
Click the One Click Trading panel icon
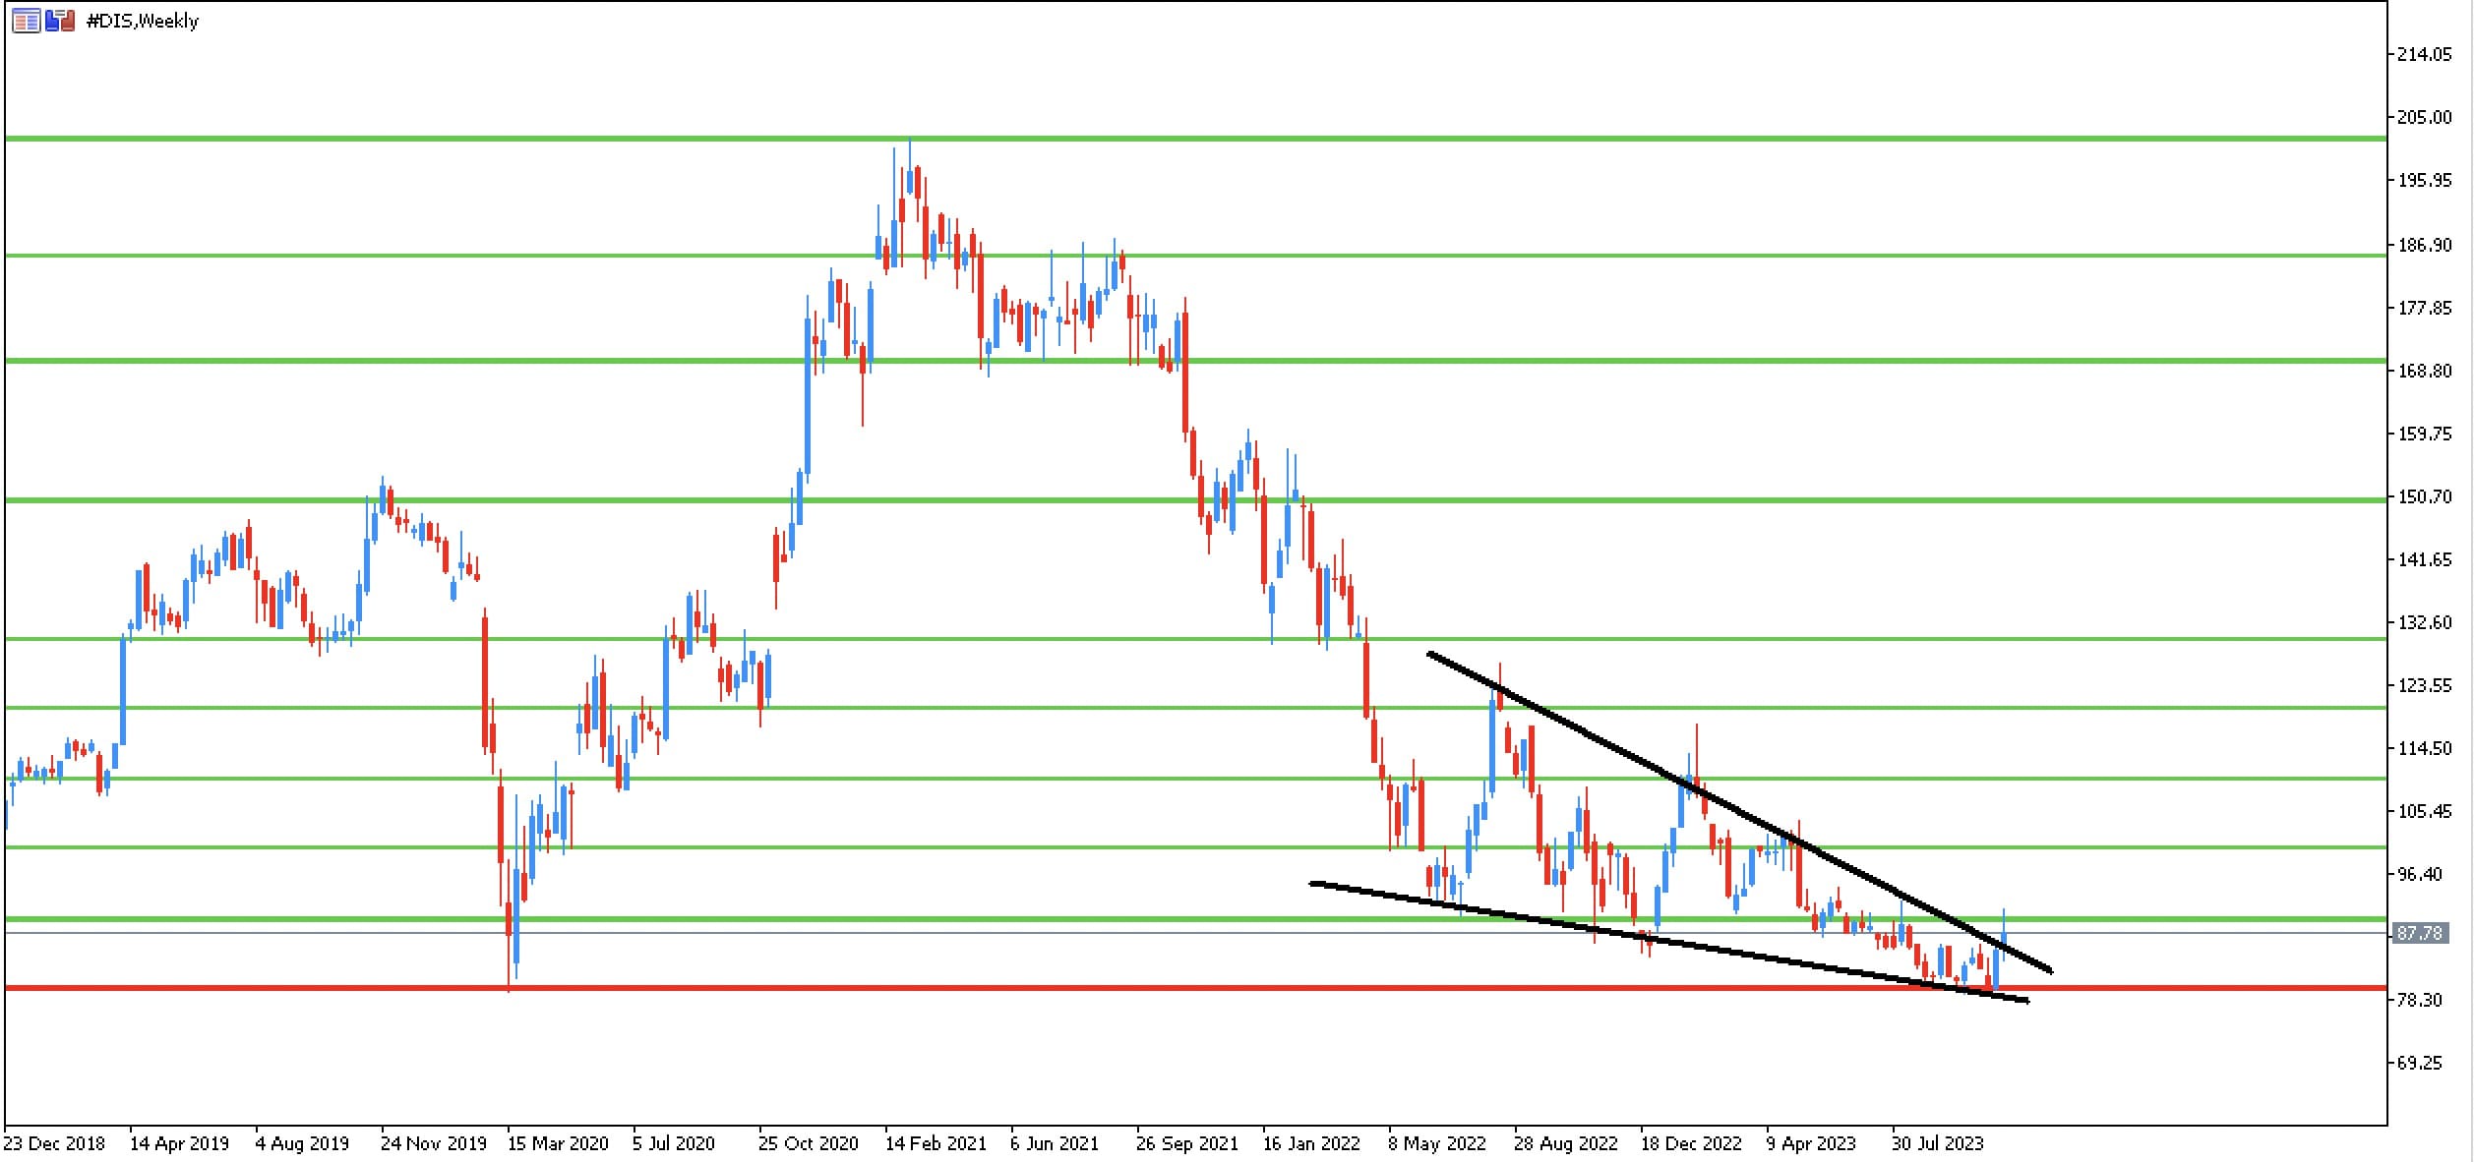[60, 21]
